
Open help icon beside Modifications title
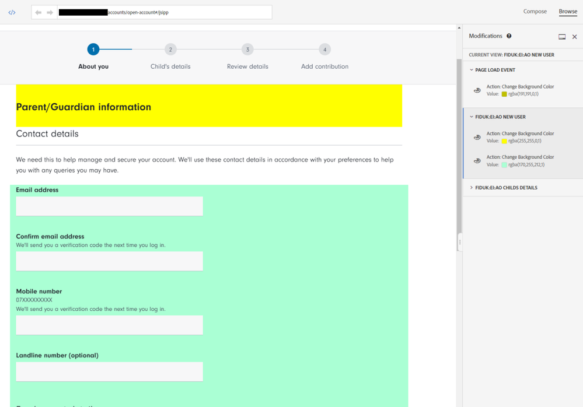tap(509, 36)
